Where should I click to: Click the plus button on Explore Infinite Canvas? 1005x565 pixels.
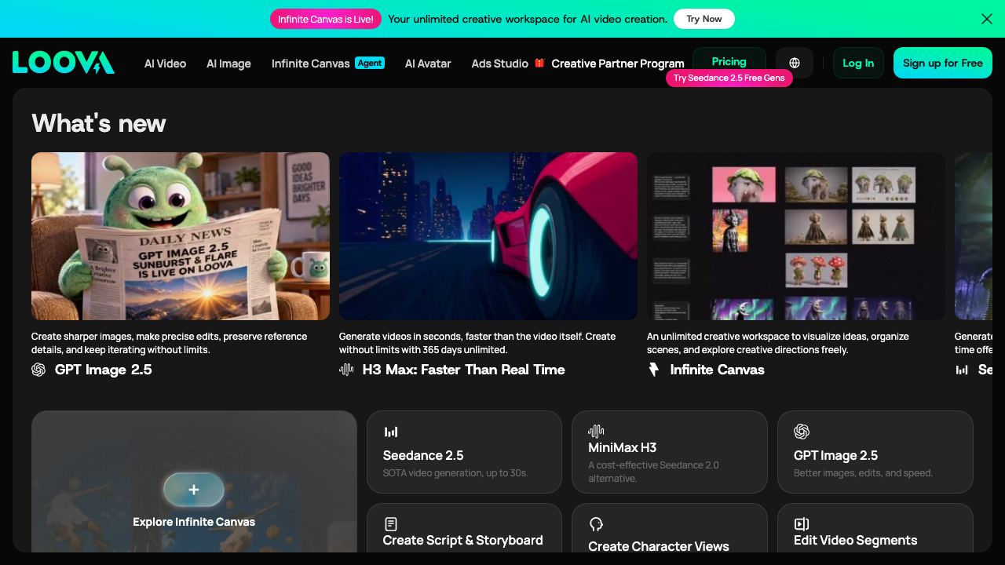194,490
